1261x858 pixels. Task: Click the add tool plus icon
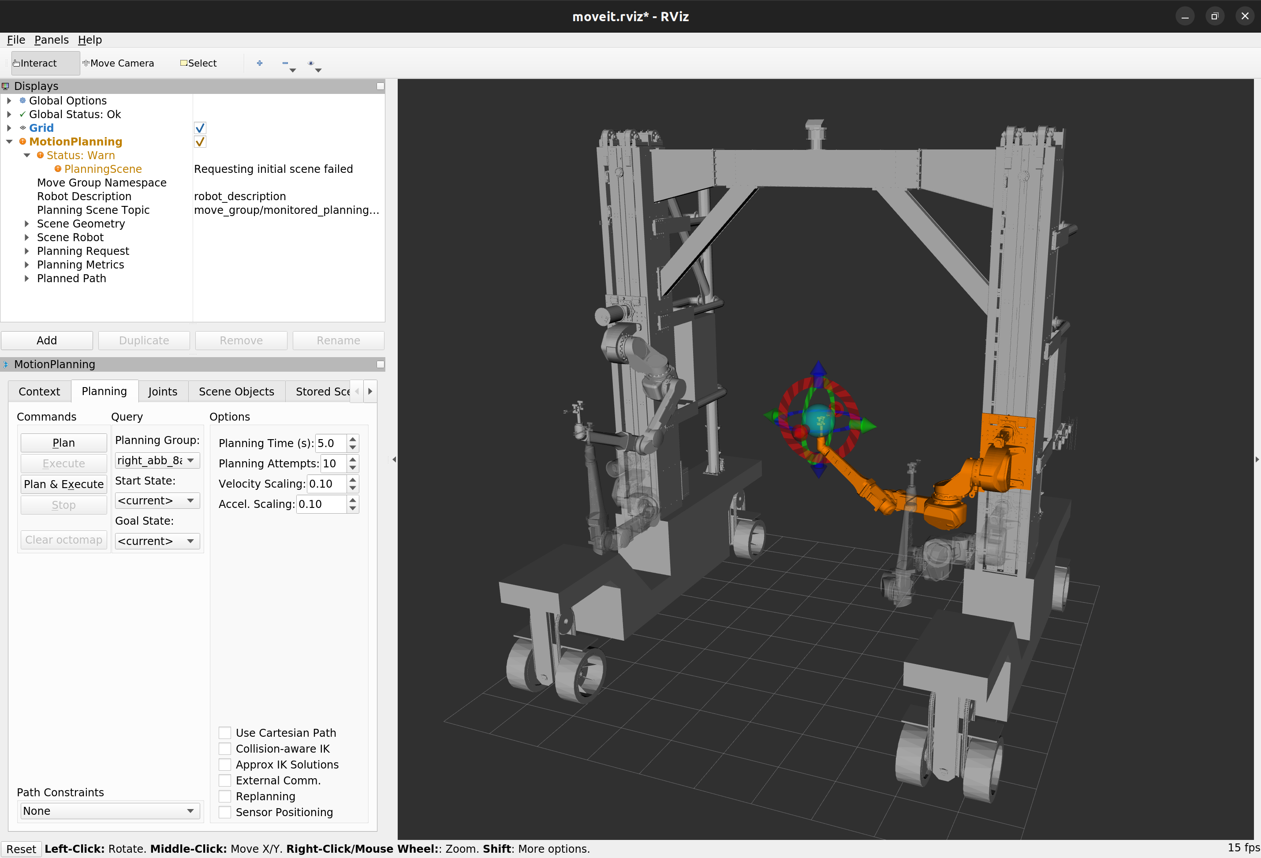[x=259, y=63]
